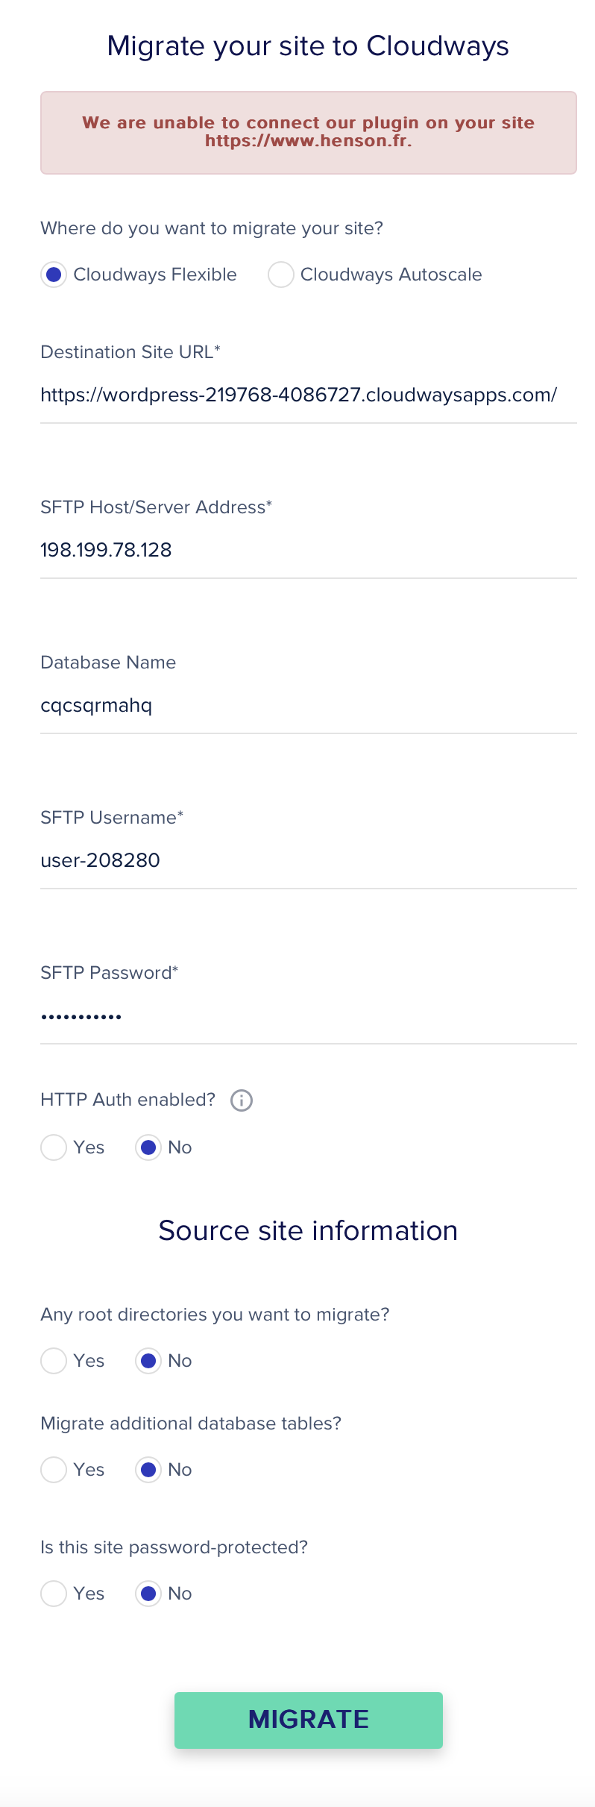The width and height of the screenshot is (595, 1807).
Task: Select No for root directories migration
Action: click(x=148, y=1361)
